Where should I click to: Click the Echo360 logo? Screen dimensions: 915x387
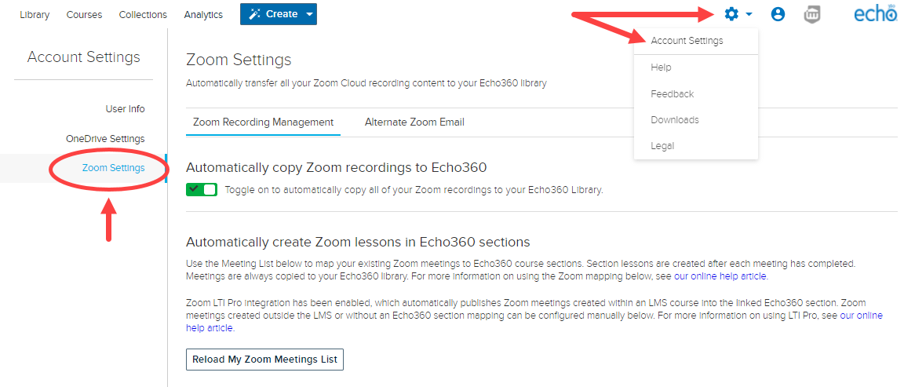[x=875, y=13]
